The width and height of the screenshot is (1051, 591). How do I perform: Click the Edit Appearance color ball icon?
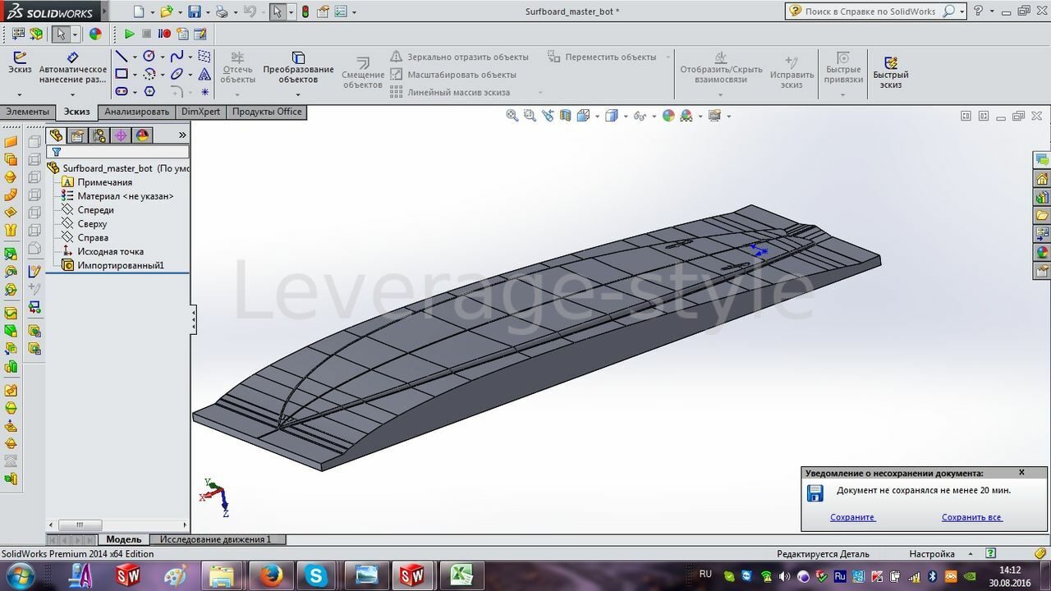click(x=668, y=116)
